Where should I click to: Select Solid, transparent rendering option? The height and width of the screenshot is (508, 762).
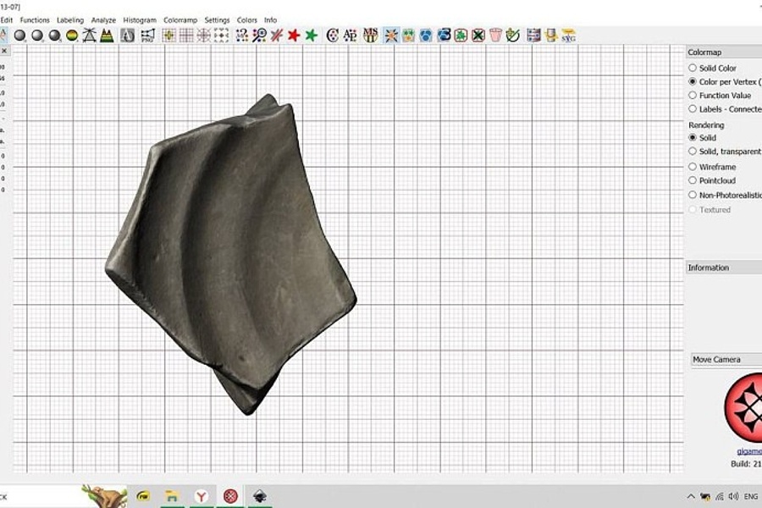coord(725,152)
